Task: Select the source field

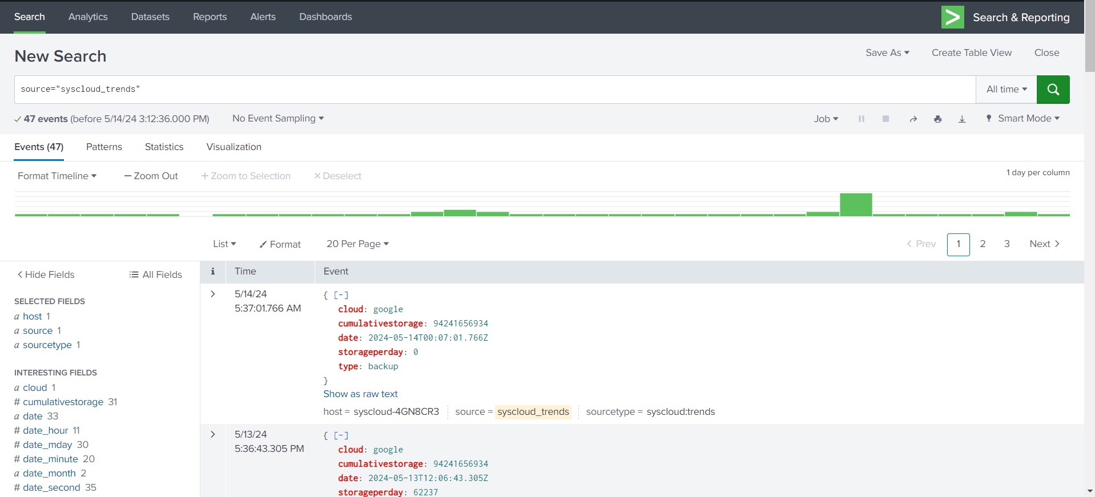Action: [x=38, y=330]
